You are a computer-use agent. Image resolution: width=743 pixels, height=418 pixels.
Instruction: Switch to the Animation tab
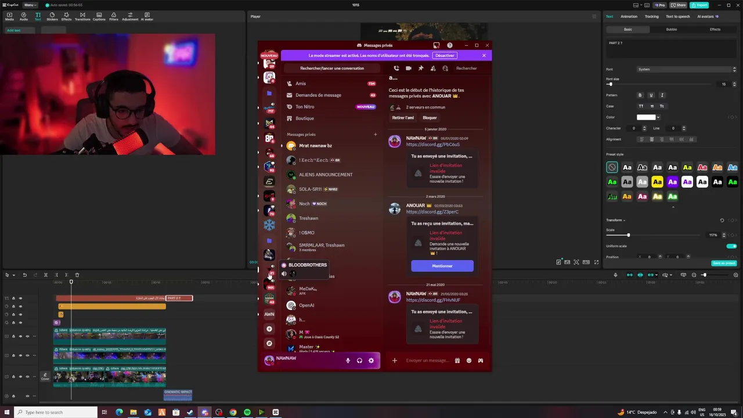pyautogui.click(x=629, y=16)
